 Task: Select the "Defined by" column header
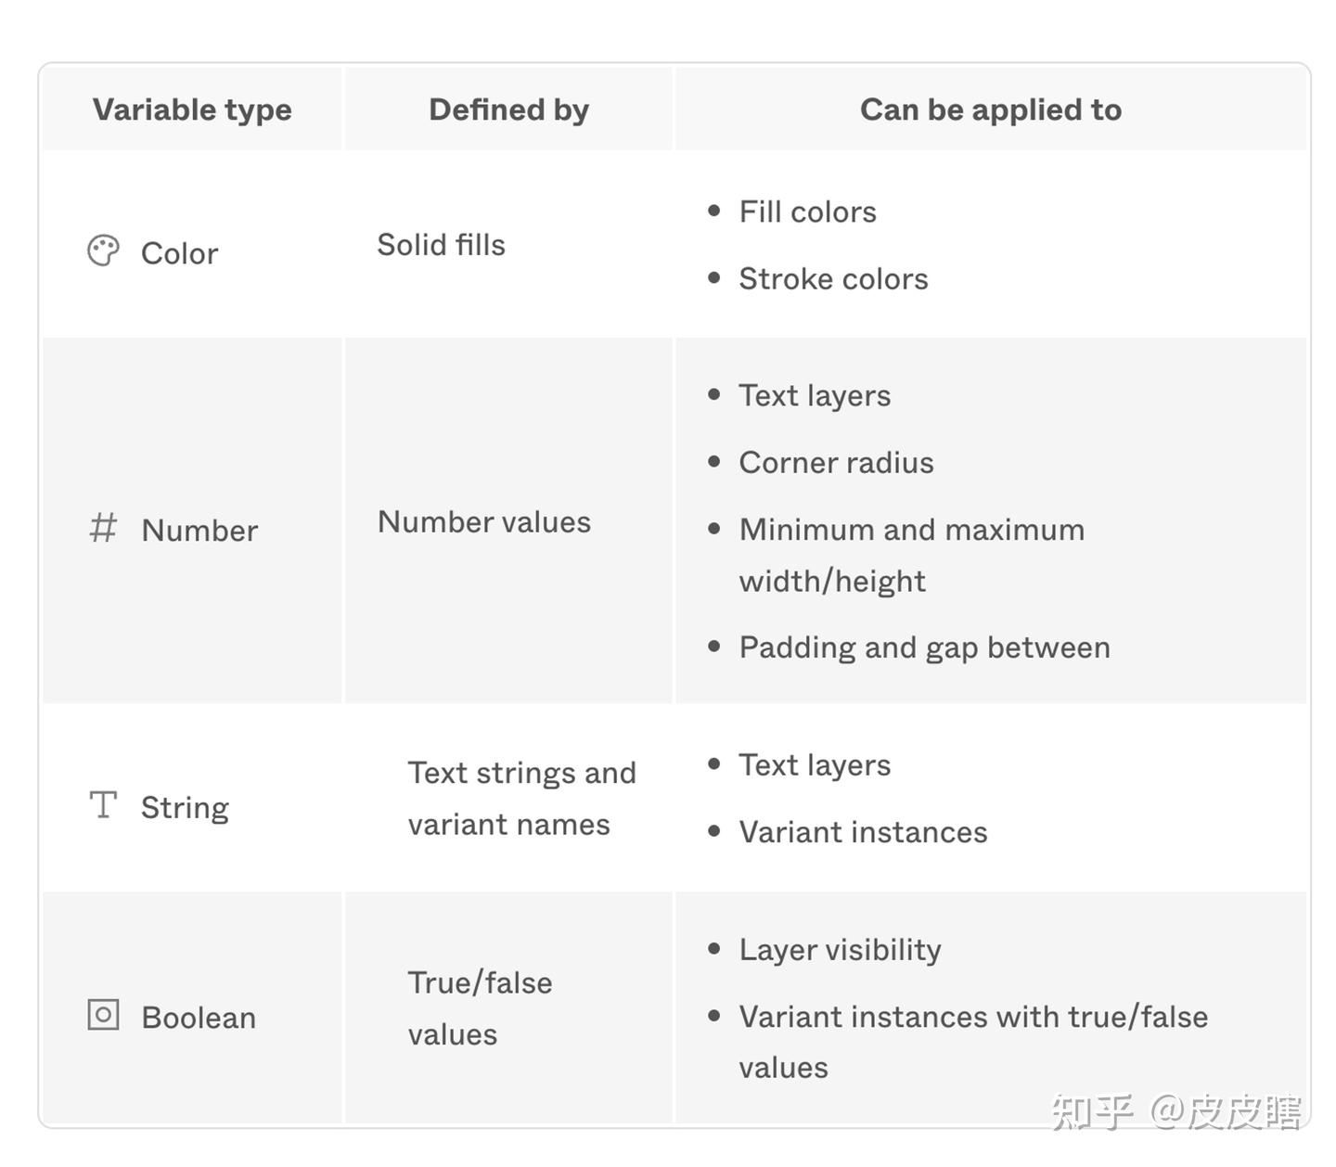coord(508,109)
